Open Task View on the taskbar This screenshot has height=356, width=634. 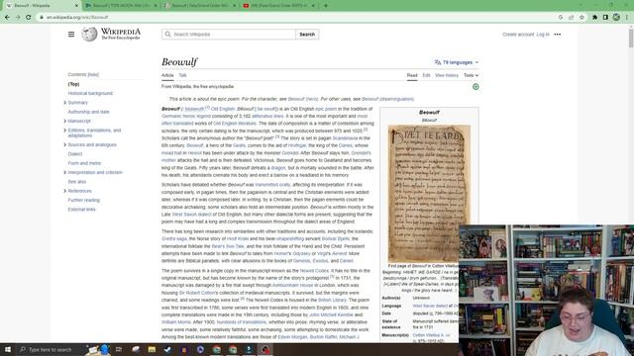119,349
